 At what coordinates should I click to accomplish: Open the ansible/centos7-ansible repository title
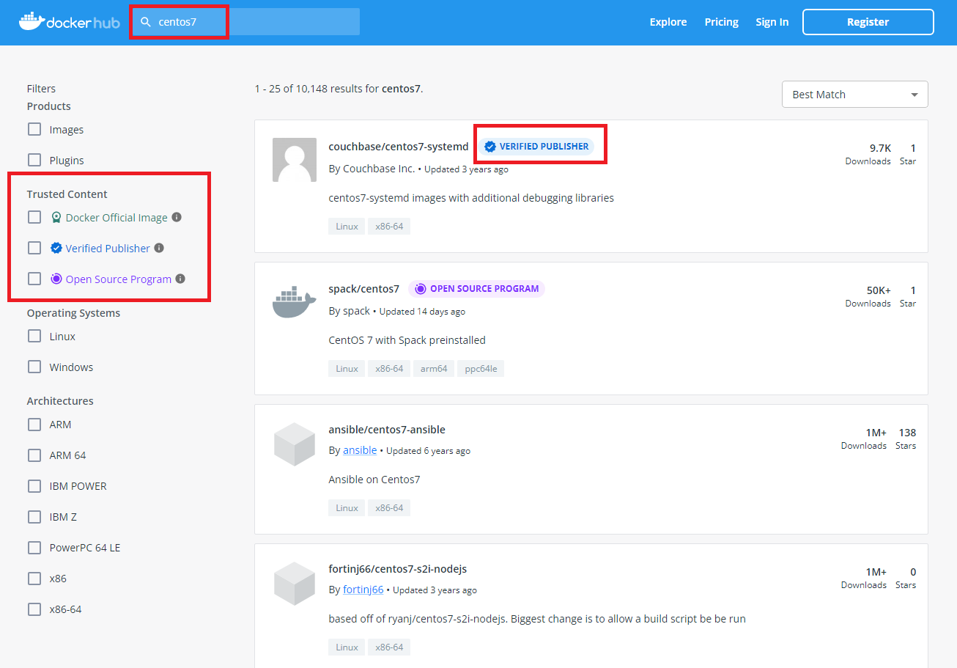pyautogui.click(x=387, y=430)
